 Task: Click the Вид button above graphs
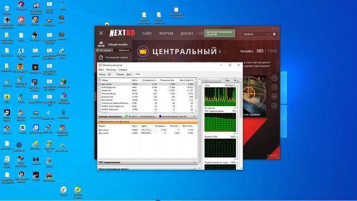point(227,80)
